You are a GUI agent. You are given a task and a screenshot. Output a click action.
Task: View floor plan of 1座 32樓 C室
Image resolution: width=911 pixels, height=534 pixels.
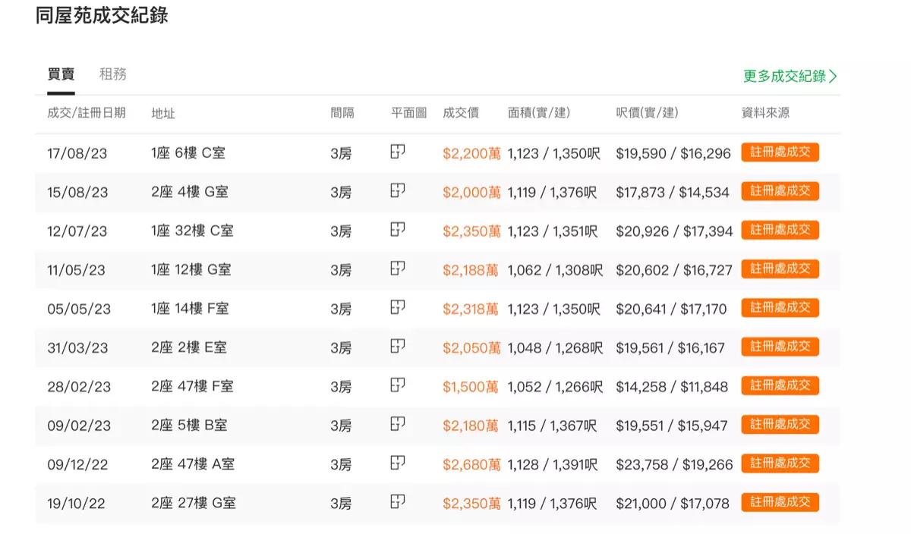398,230
